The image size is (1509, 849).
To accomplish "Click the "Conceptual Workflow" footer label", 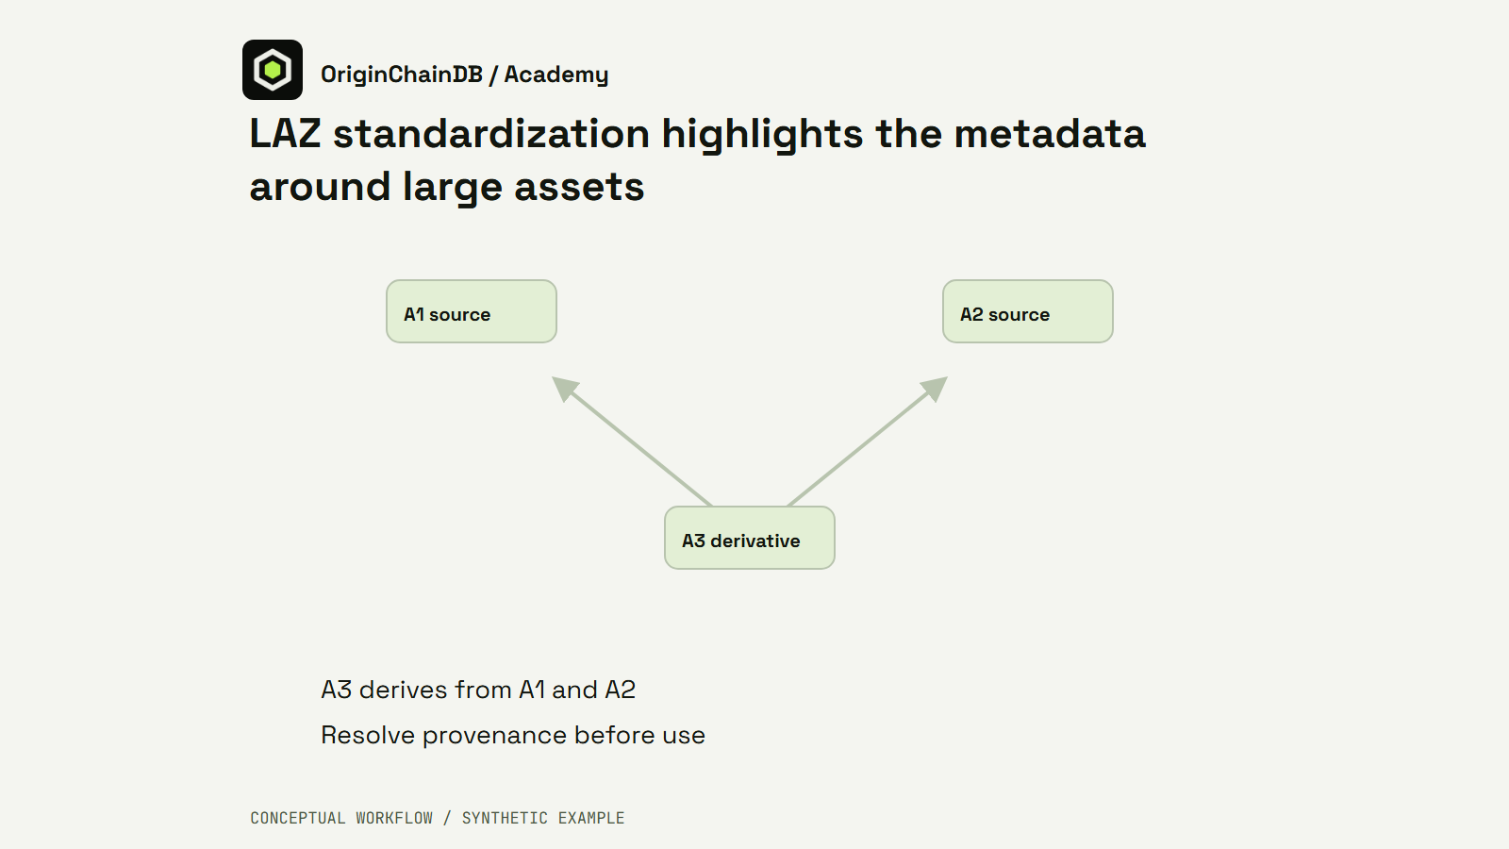I will [341, 818].
